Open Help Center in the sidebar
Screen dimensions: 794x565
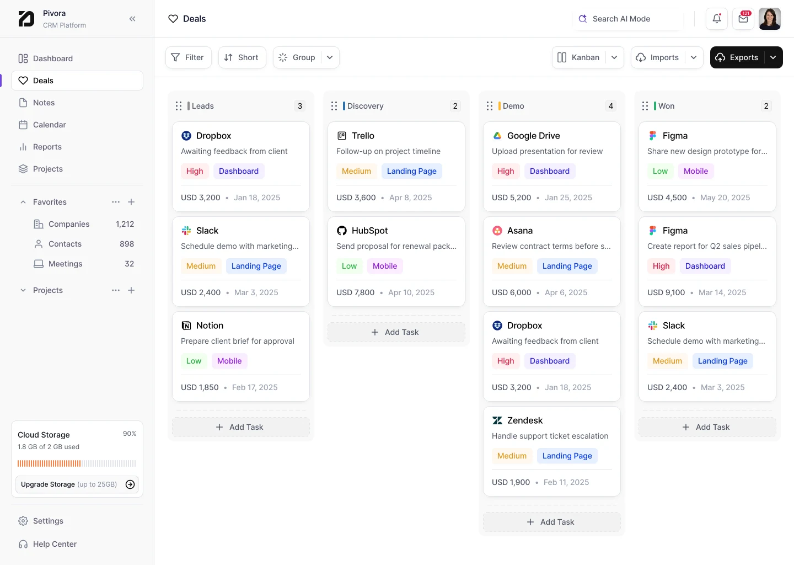77,544
